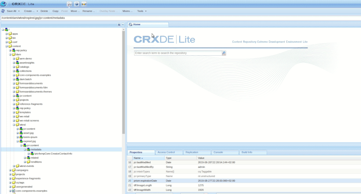Open the Replication tab

(x=192, y=152)
